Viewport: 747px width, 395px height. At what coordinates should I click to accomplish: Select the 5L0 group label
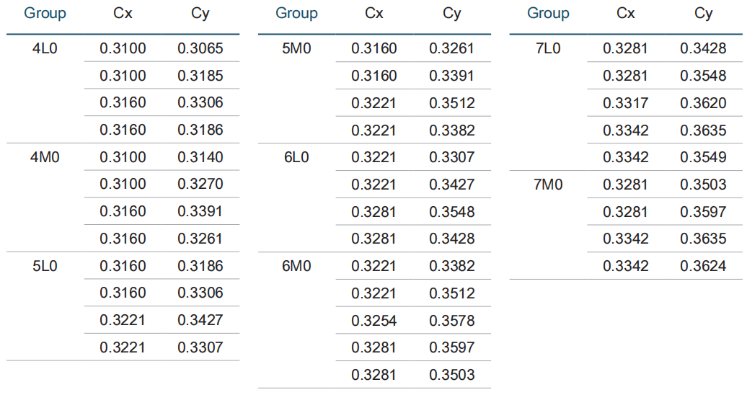(45, 266)
